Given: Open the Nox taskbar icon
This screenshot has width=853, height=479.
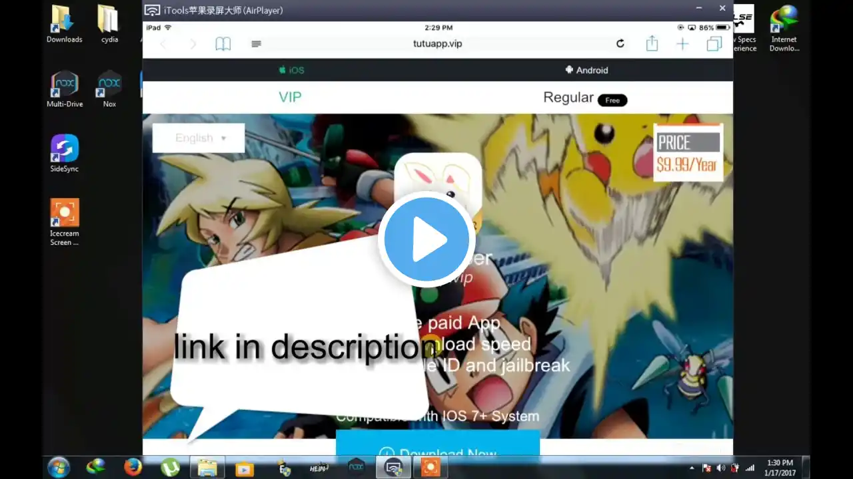Looking at the screenshot, I should [357, 468].
